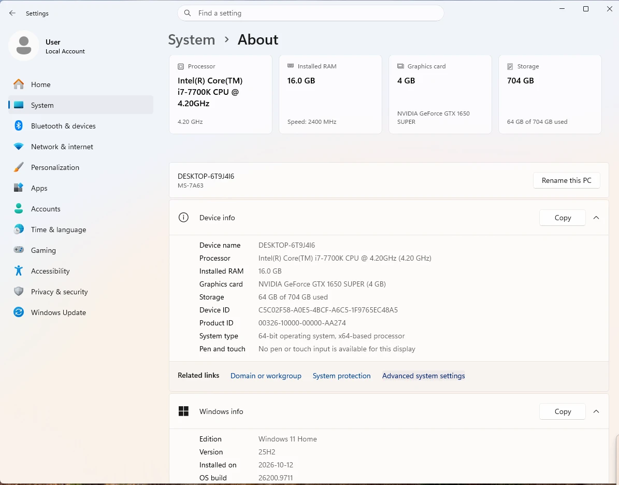Click the Installed on date 2026-10-12
The width and height of the screenshot is (619, 485).
[276, 465]
